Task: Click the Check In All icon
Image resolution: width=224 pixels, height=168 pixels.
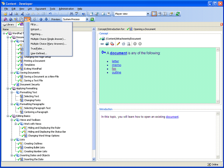Action: 97,14
